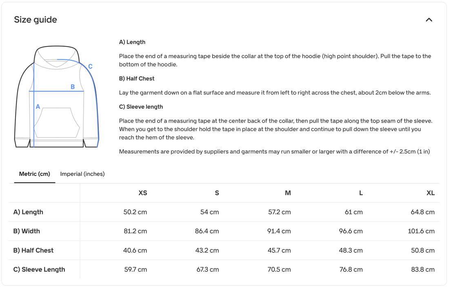Click the blue C marker on diagram

pyautogui.click(x=90, y=66)
